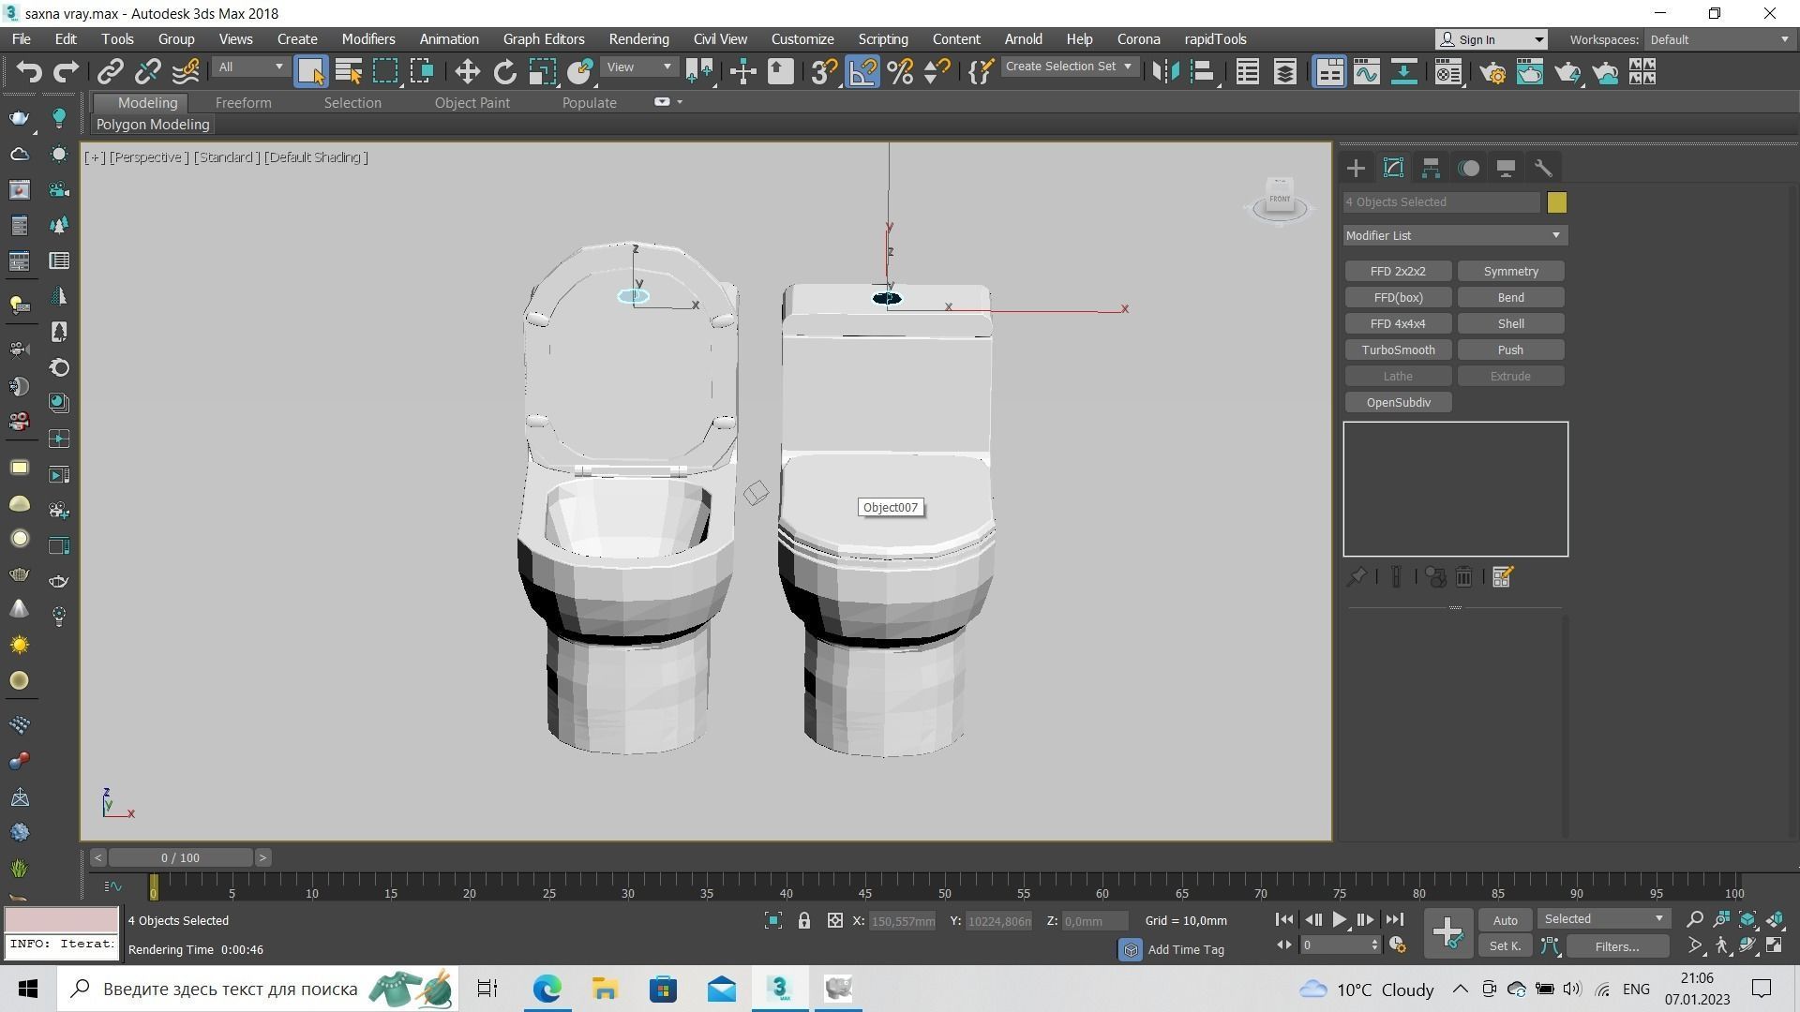Select the Select and Link tool
Screen dimensions: 1800x1012
point(111,72)
